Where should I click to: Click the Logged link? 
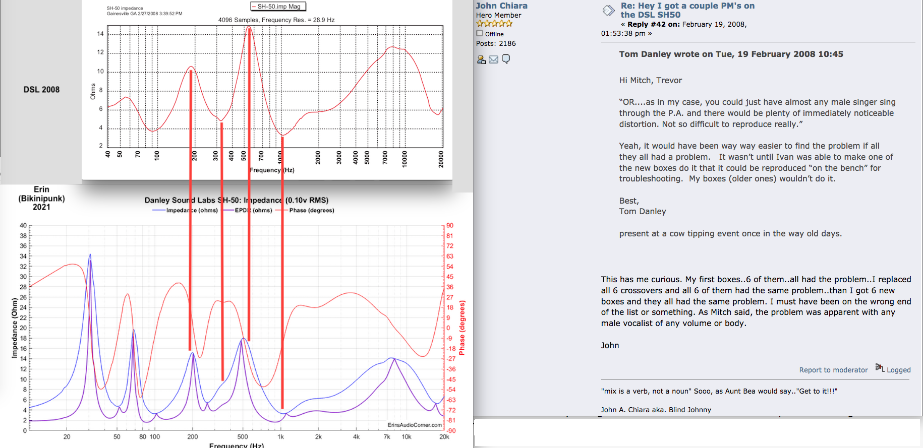point(899,370)
